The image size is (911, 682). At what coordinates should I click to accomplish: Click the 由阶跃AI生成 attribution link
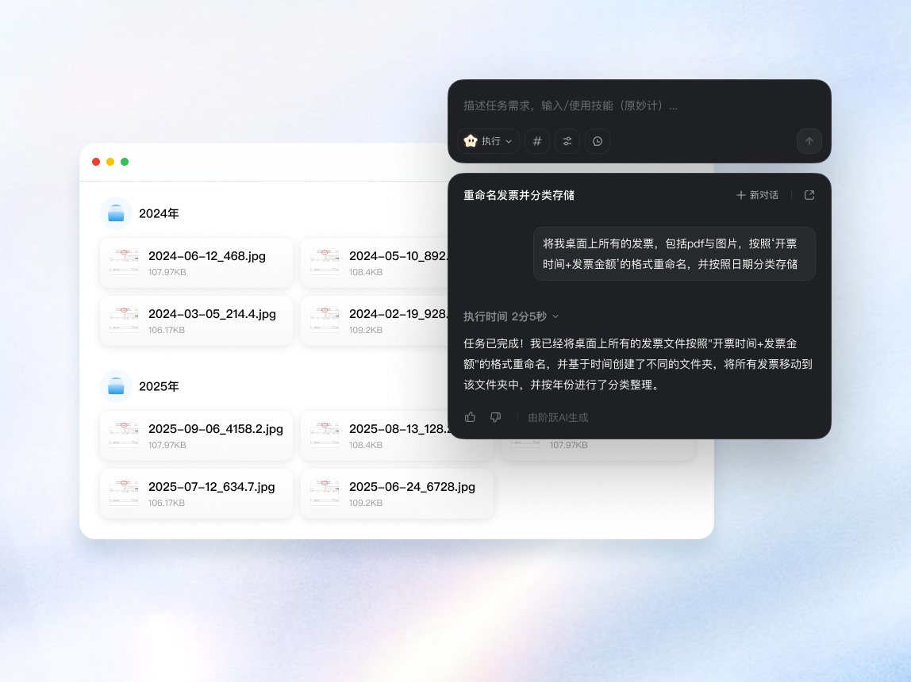point(558,417)
